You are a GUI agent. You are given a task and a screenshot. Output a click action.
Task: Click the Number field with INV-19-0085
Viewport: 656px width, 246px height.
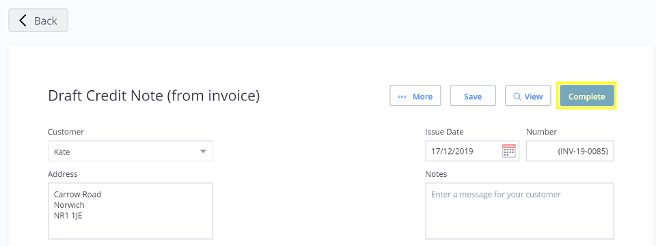click(x=570, y=151)
